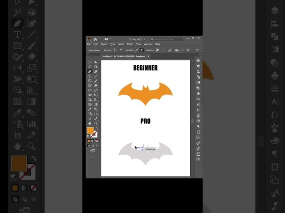This screenshot has width=285, height=213.
Task: Open the Object menu
Action: click(x=104, y=44)
